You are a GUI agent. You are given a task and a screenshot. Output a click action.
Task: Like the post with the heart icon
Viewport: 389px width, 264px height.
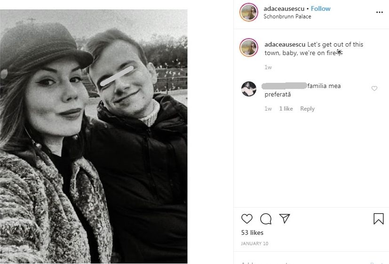(x=247, y=219)
